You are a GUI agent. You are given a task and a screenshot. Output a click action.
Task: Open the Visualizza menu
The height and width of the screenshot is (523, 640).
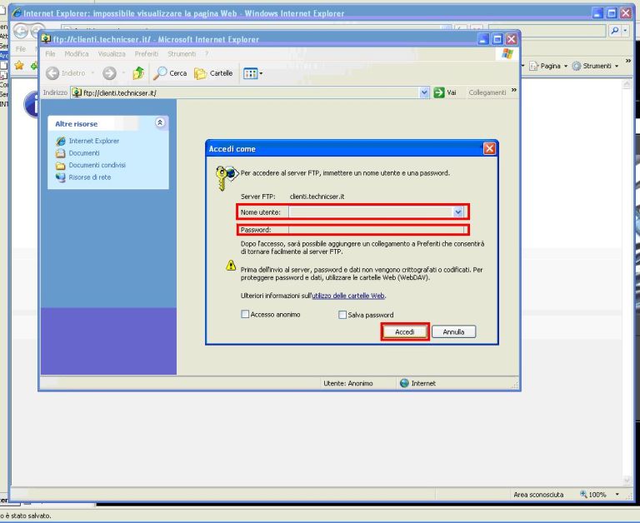[112, 54]
